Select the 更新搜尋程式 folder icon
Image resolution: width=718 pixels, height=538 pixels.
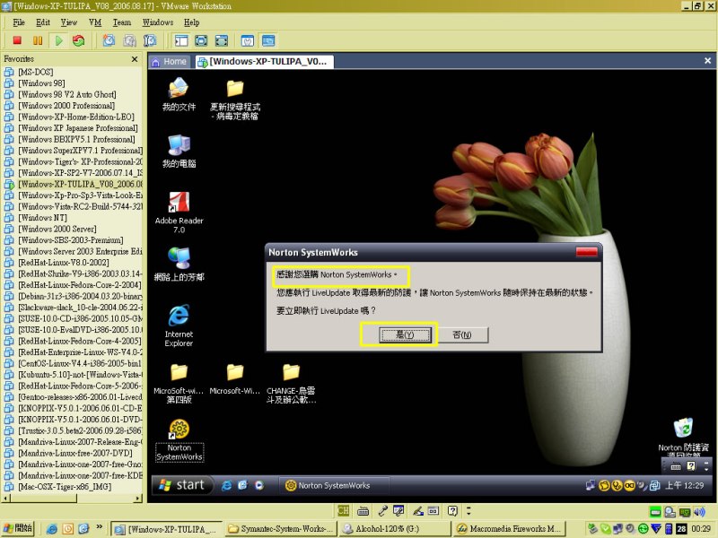235,100
